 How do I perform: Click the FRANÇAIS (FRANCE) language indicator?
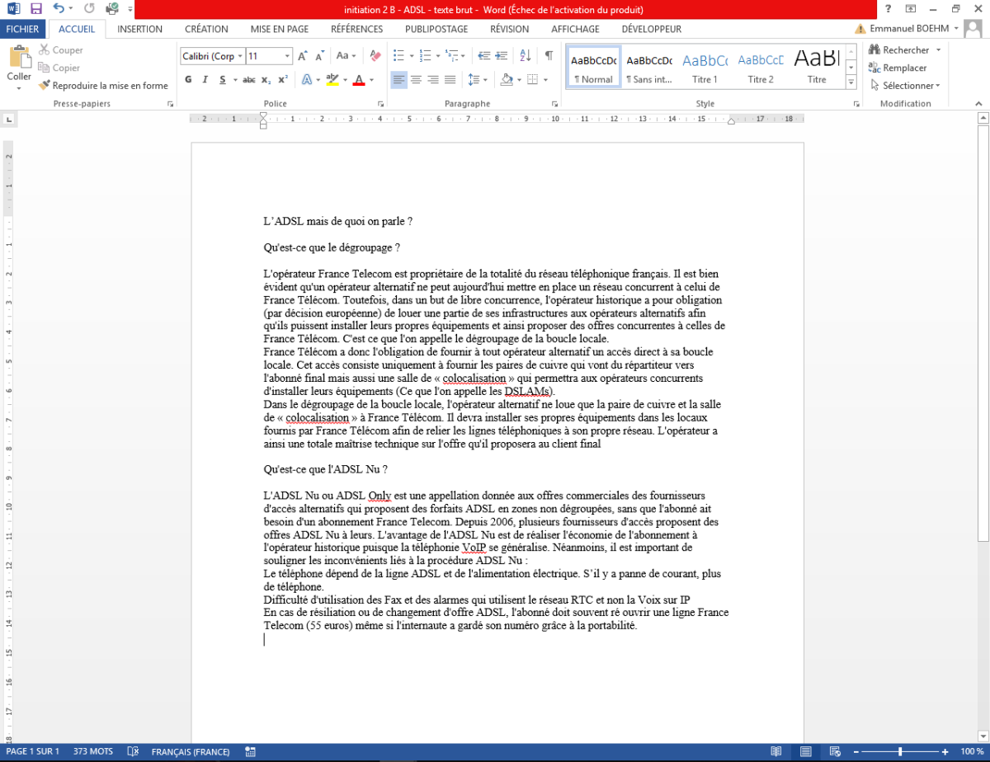(191, 752)
